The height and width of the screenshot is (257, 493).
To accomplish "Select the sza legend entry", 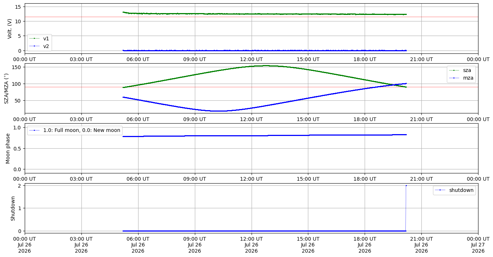I will point(461,70).
